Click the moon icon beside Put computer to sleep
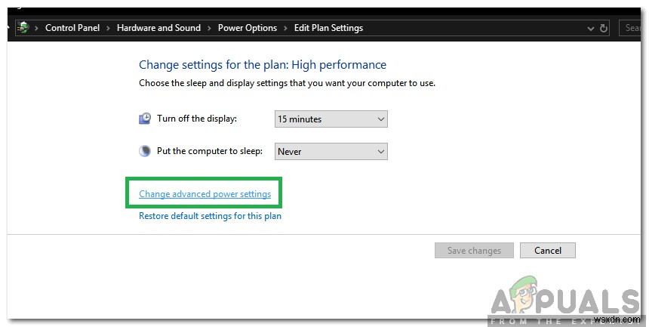This screenshot has width=649, height=327. pyautogui.click(x=145, y=151)
